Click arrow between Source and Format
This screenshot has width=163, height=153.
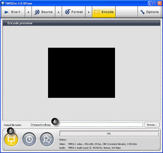click(59, 12)
